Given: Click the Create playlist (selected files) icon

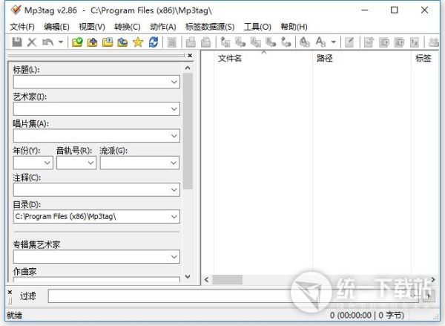Looking at the screenshot, I should 399,42.
